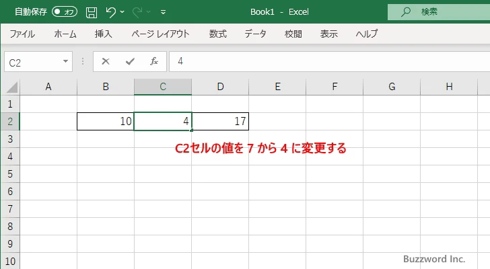This screenshot has height=269, width=490.
Task: Click the Redo arrow icon
Action: [138, 11]
